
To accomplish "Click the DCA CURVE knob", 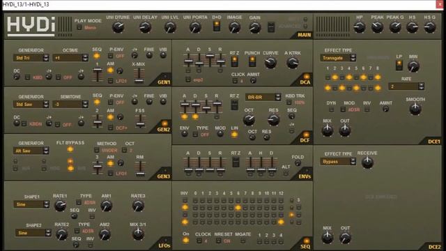I will pyautogui.click(x=270, y=63).
